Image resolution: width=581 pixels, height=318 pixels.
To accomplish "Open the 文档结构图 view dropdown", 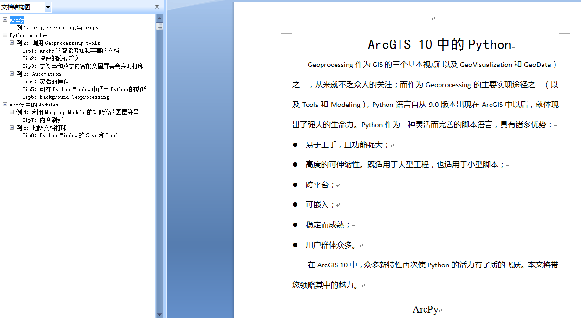I will (48, 7).
